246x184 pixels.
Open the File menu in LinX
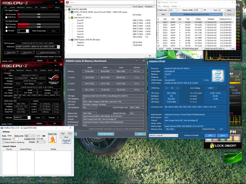(x=159, y=6)
